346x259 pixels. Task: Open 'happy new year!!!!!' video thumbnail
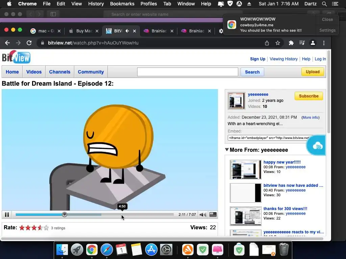point(245,170)
